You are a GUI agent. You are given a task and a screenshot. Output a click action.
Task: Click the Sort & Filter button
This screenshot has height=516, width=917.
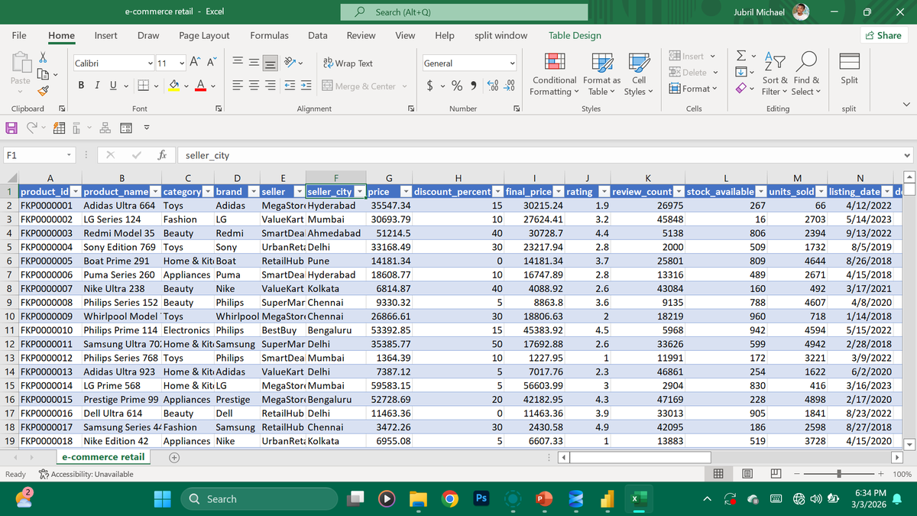tap(775, 74)
